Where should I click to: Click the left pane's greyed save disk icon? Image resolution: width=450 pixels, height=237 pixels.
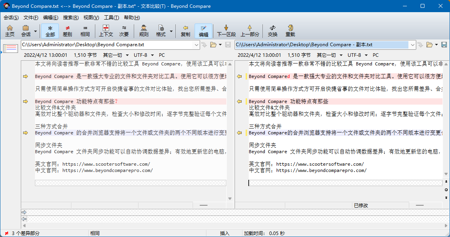(228, 45)
